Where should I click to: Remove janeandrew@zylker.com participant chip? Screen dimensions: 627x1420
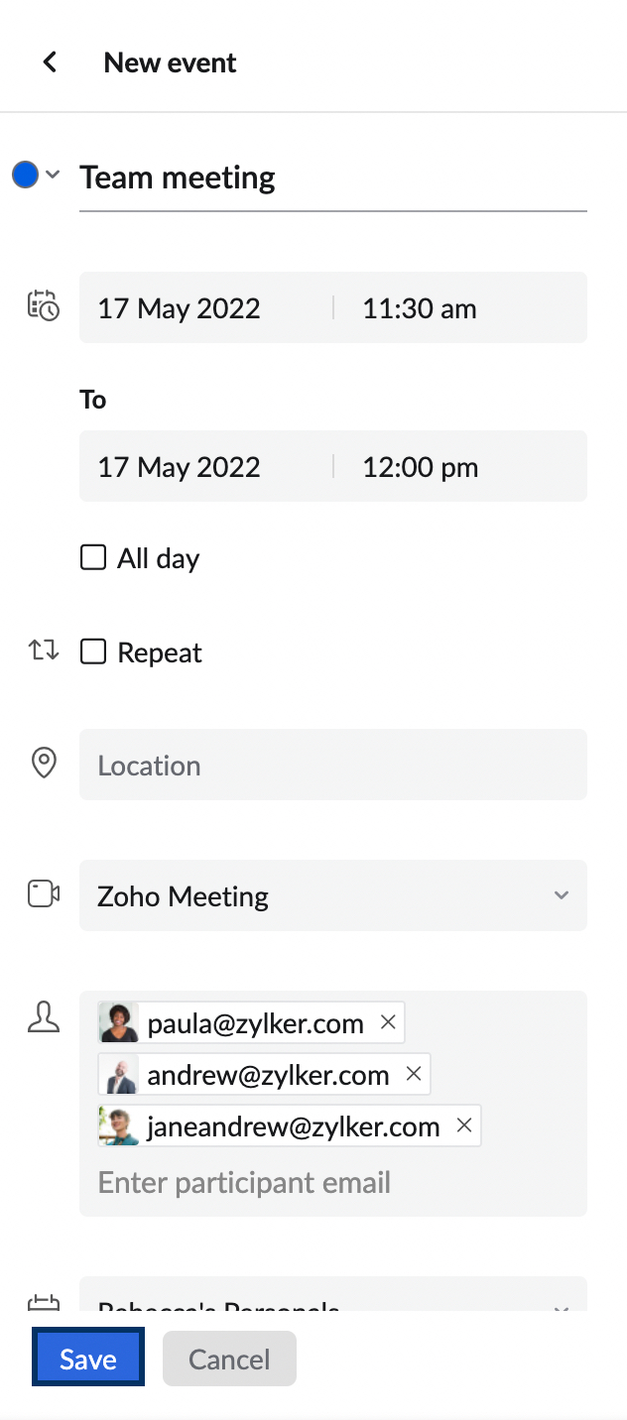tap(463, 1125)
